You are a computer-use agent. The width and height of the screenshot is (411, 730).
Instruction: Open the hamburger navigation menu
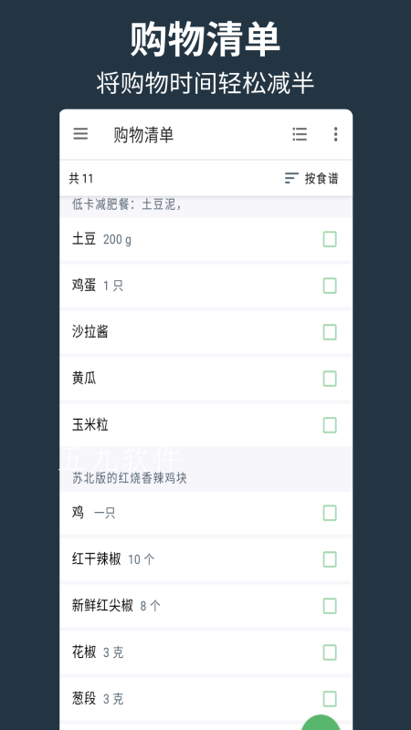click(x=80, y=134)
